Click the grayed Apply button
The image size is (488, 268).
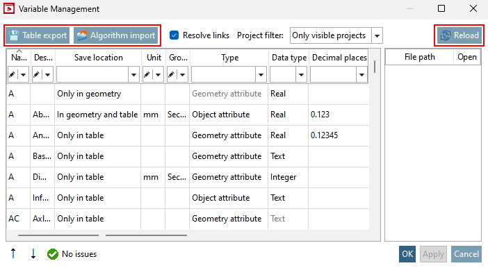(x=433, y=254)
